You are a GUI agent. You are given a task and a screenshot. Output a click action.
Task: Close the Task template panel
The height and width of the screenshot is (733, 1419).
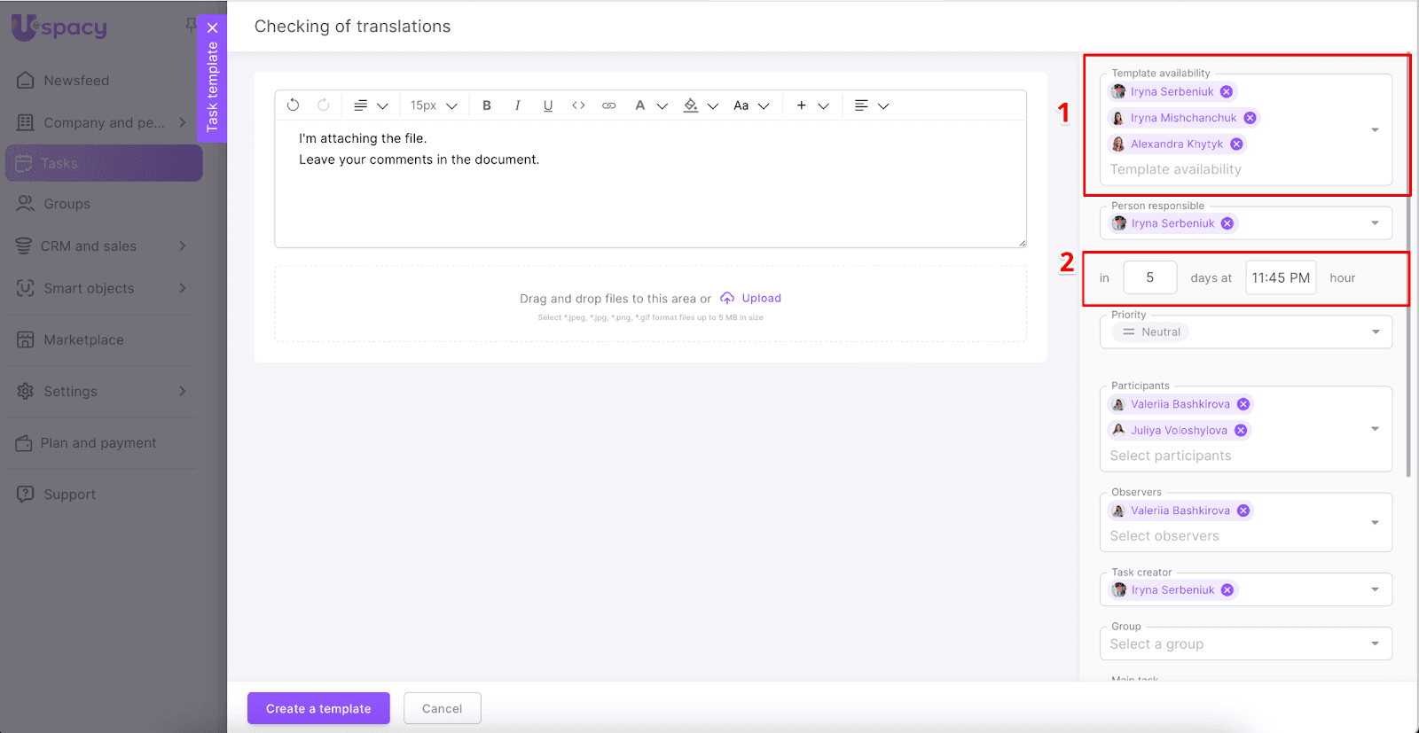coord(212,27)
